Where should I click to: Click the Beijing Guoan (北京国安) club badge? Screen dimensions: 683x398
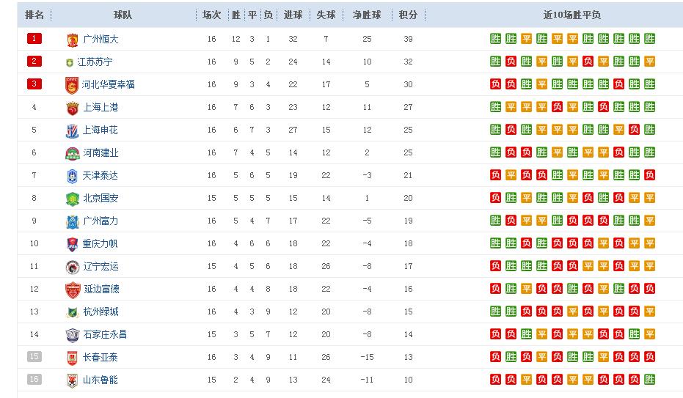tap(72, 199)
